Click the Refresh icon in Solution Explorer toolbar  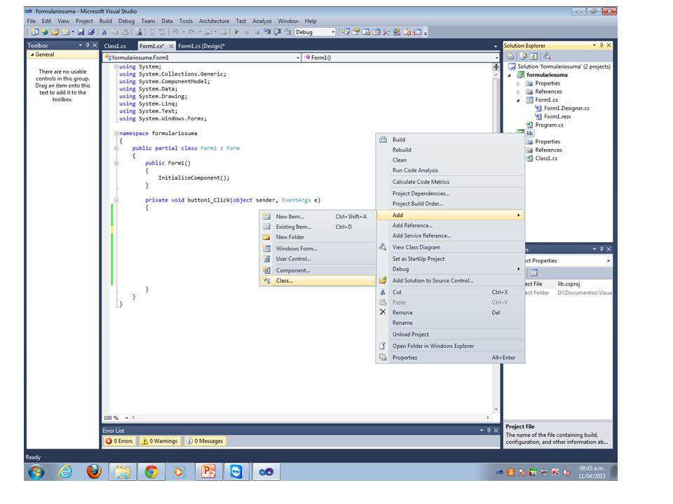click(x=533, y=56)
